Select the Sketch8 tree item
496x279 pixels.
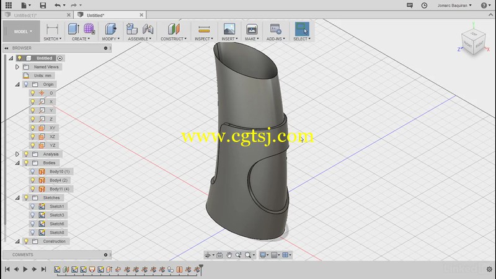tap(57, 232)
